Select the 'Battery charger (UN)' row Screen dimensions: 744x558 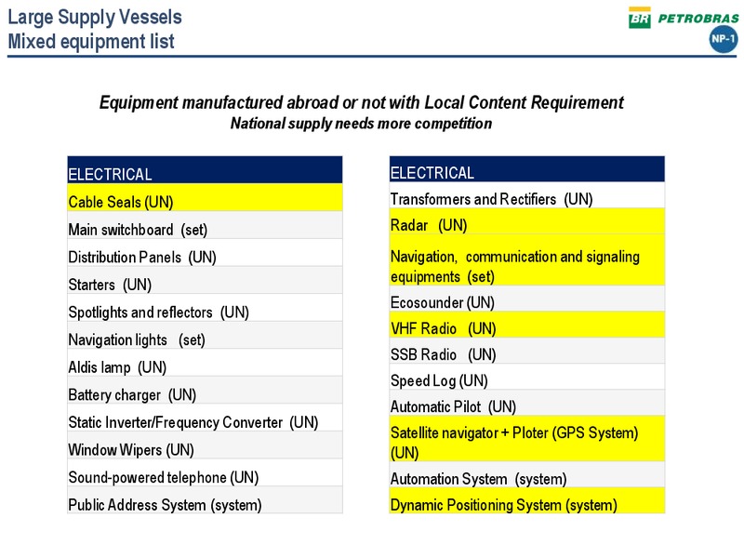(x=205, y=390)
